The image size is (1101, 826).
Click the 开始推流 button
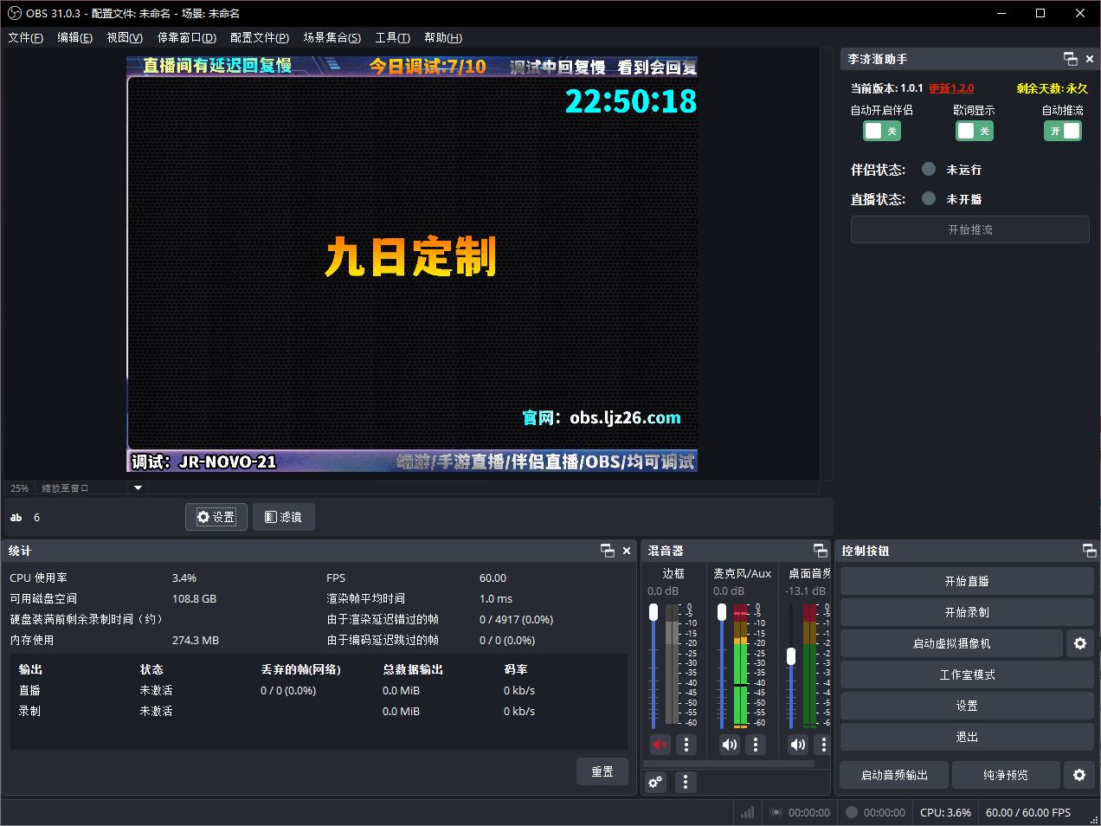(970, 229)
